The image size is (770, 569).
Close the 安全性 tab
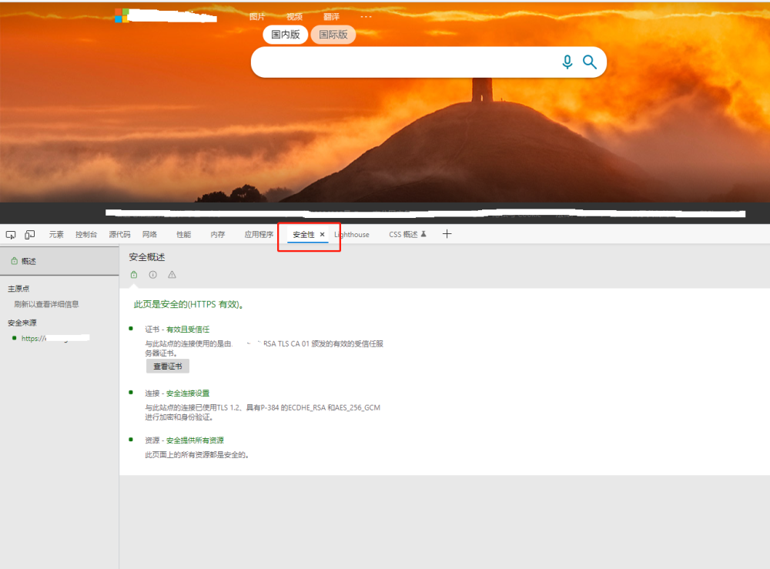322,235
